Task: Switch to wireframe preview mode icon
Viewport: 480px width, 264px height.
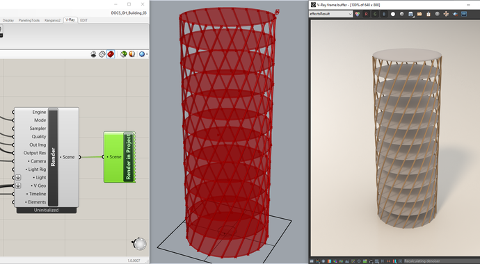Action: 102,54
